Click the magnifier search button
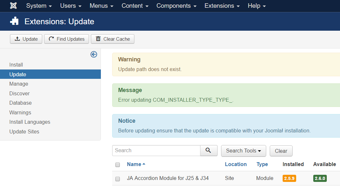Screen dimensions: 340x189 tap(209, 151)
